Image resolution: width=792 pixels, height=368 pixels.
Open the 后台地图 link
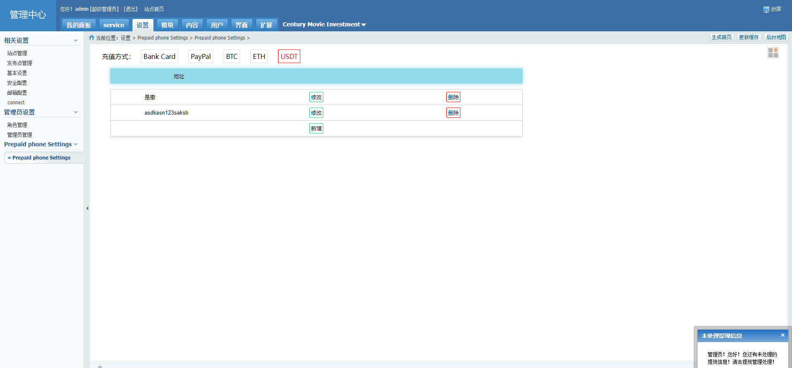(x=776, y=38)
